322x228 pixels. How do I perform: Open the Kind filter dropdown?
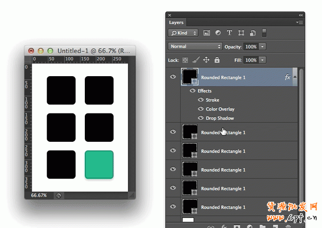[183, 33]
